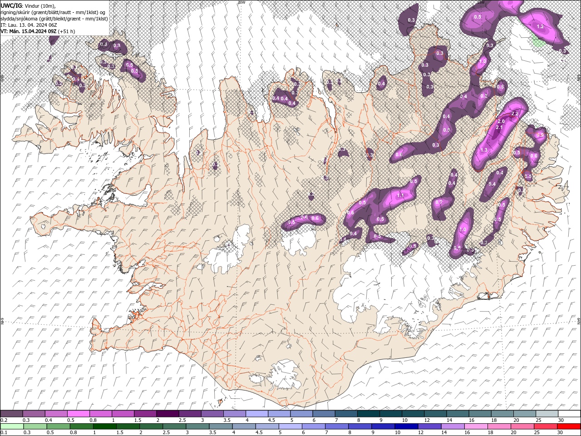Click upper snow scale swatch starting at 2
This screenshot has width=581, height=436.
click(167, 414)
